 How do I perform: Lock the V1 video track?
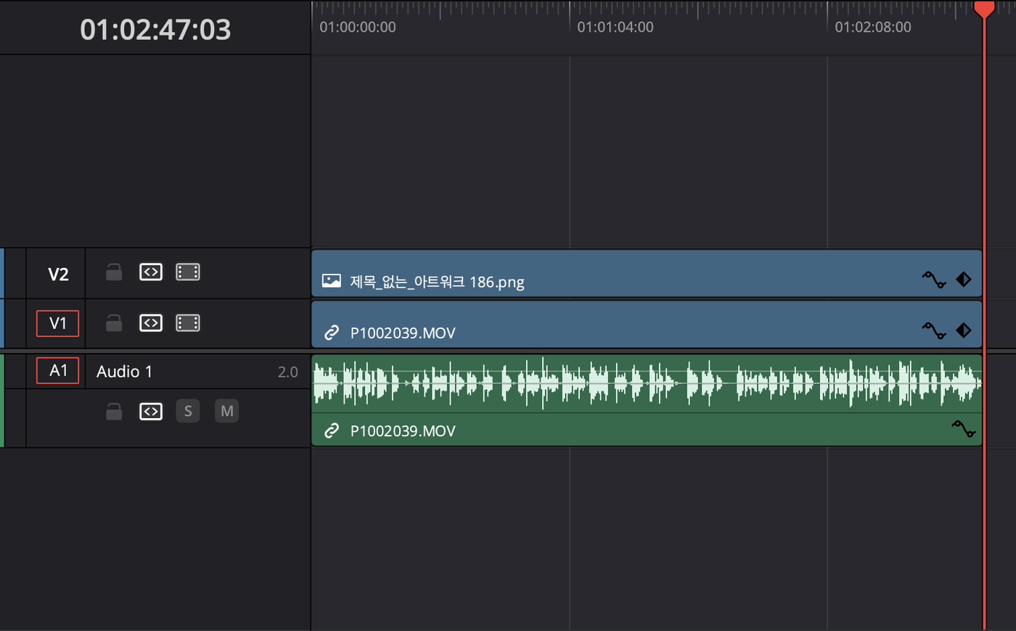[114, 323]
